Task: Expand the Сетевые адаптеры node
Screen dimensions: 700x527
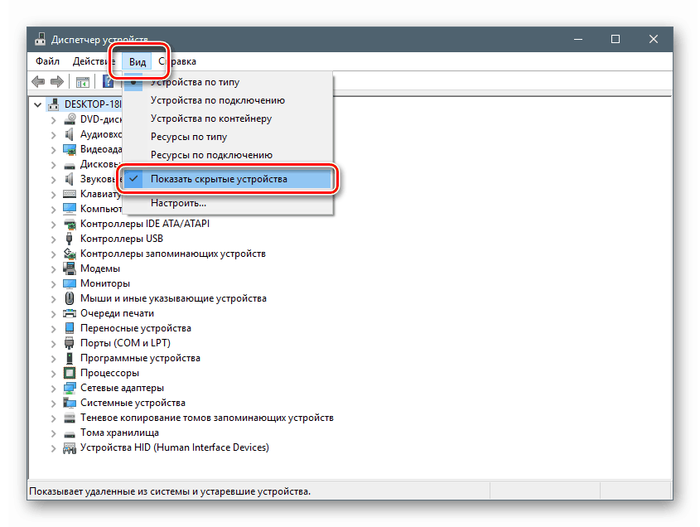Action: [54, 389]
